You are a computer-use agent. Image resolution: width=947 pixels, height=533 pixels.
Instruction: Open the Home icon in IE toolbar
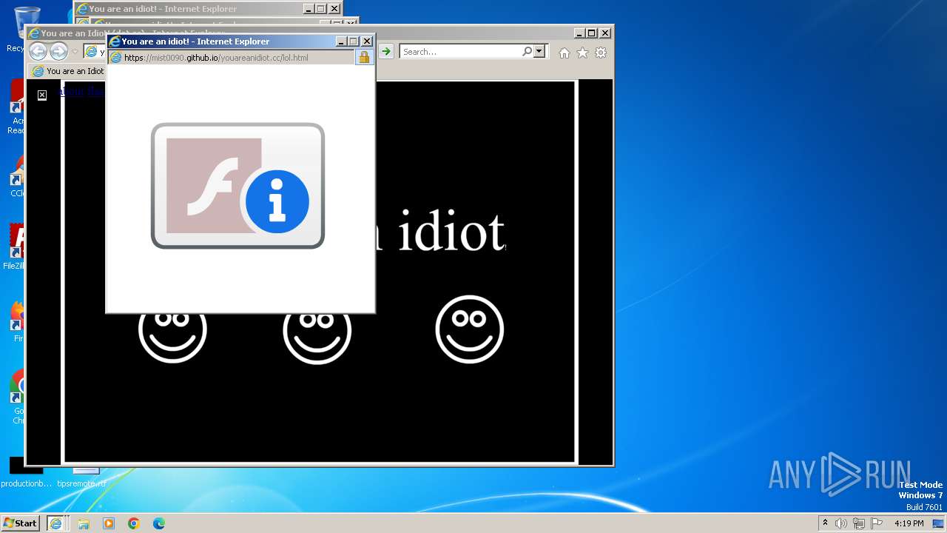565,53
